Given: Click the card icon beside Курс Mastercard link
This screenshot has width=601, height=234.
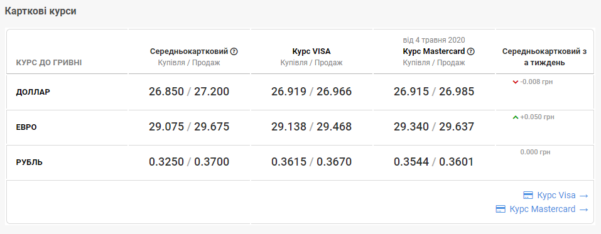Looking at the screenshot, I should 501,209.
